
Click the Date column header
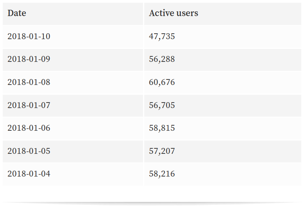point(17,13)
